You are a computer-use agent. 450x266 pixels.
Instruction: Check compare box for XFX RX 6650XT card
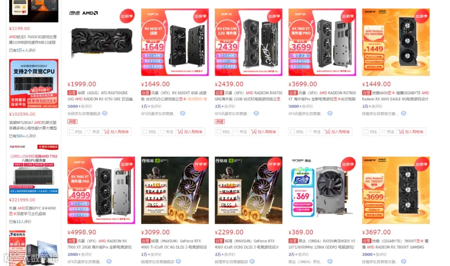coord(145,132)
